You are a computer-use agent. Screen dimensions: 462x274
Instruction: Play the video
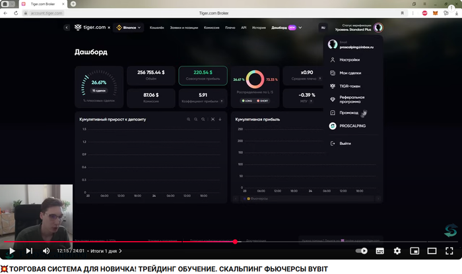[x=12, y=251]
